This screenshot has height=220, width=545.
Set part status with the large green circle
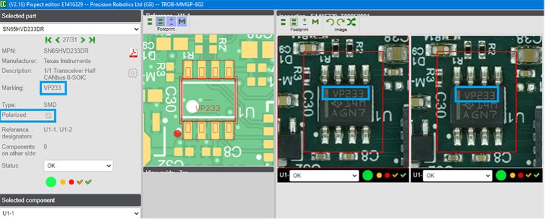point(51,182)
